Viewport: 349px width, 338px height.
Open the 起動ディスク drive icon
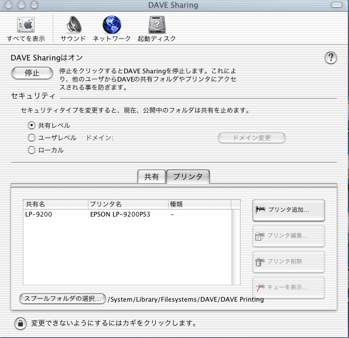pyautogui.click(x=157, y=25)
